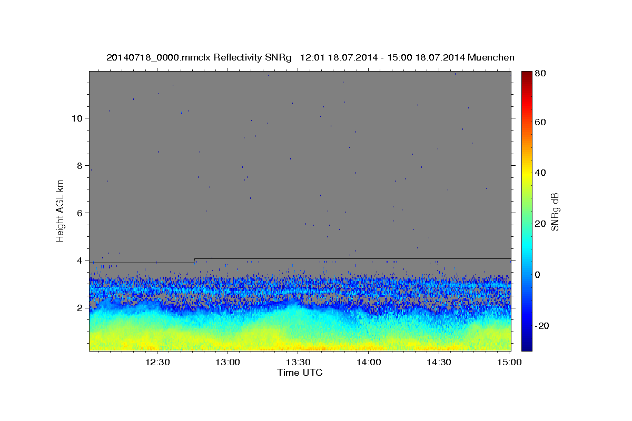Click the 15:00 time tick label
The width and height of the screenshot is (632, 421).
click(509, 362)
